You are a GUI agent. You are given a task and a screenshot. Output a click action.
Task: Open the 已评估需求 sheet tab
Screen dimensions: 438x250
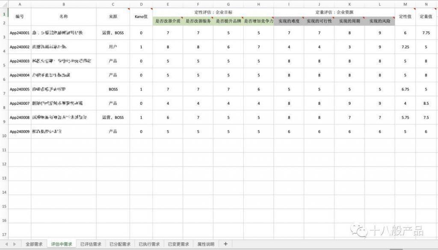(91, 244)
